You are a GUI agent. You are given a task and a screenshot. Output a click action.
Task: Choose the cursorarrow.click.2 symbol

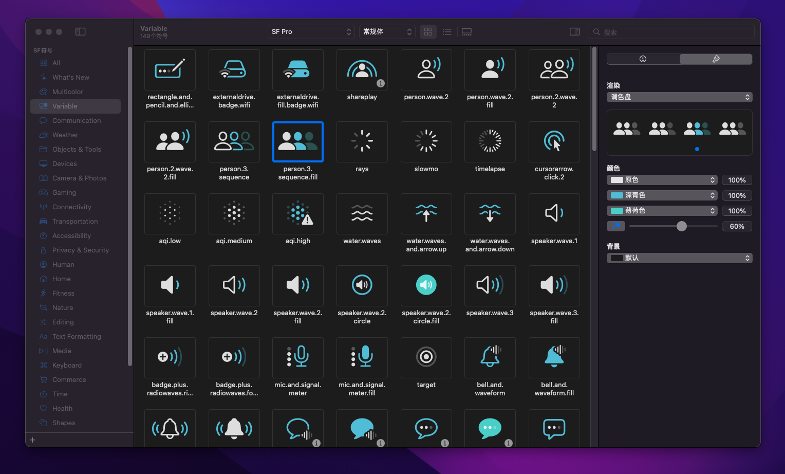coord(554,142)
